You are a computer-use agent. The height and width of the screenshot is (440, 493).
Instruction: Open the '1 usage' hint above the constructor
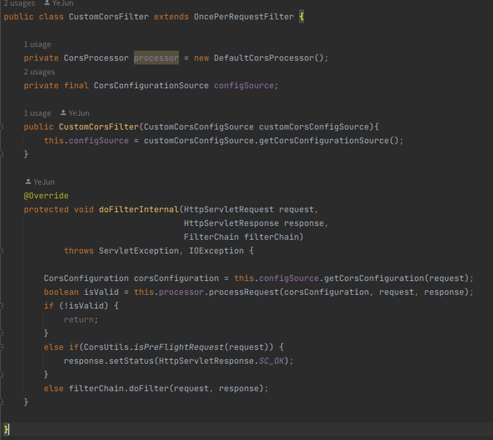point(38,113)
